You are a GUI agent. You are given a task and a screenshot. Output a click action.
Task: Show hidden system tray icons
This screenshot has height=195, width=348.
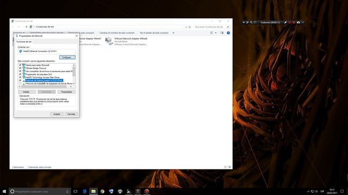click(308, 191)
